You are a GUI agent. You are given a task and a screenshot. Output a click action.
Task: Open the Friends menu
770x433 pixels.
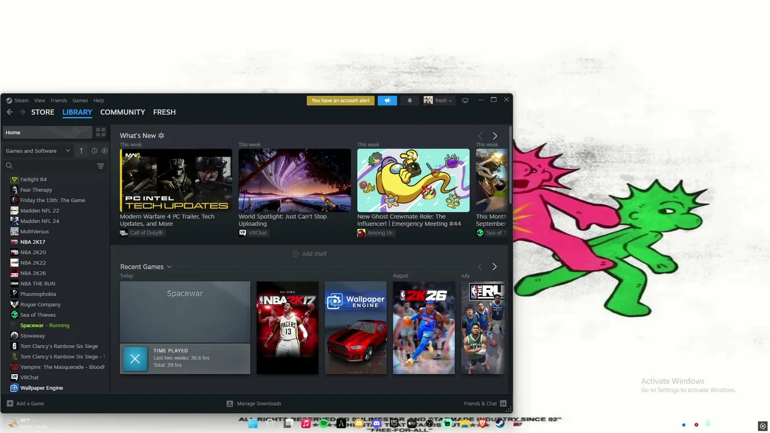pos(59,100)
